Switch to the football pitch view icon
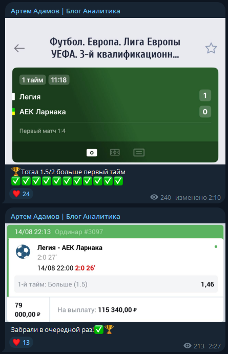The width and height of the screenshot is (228, 354). [115, 153]
